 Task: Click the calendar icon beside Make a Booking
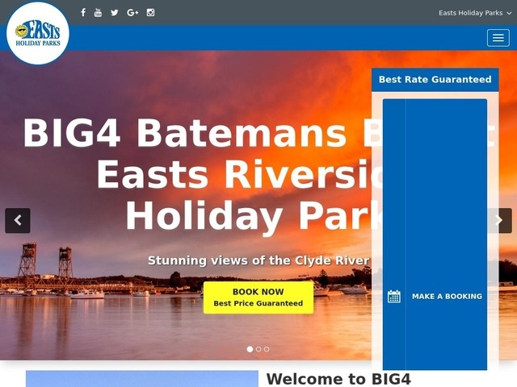(x=394, y=297)
